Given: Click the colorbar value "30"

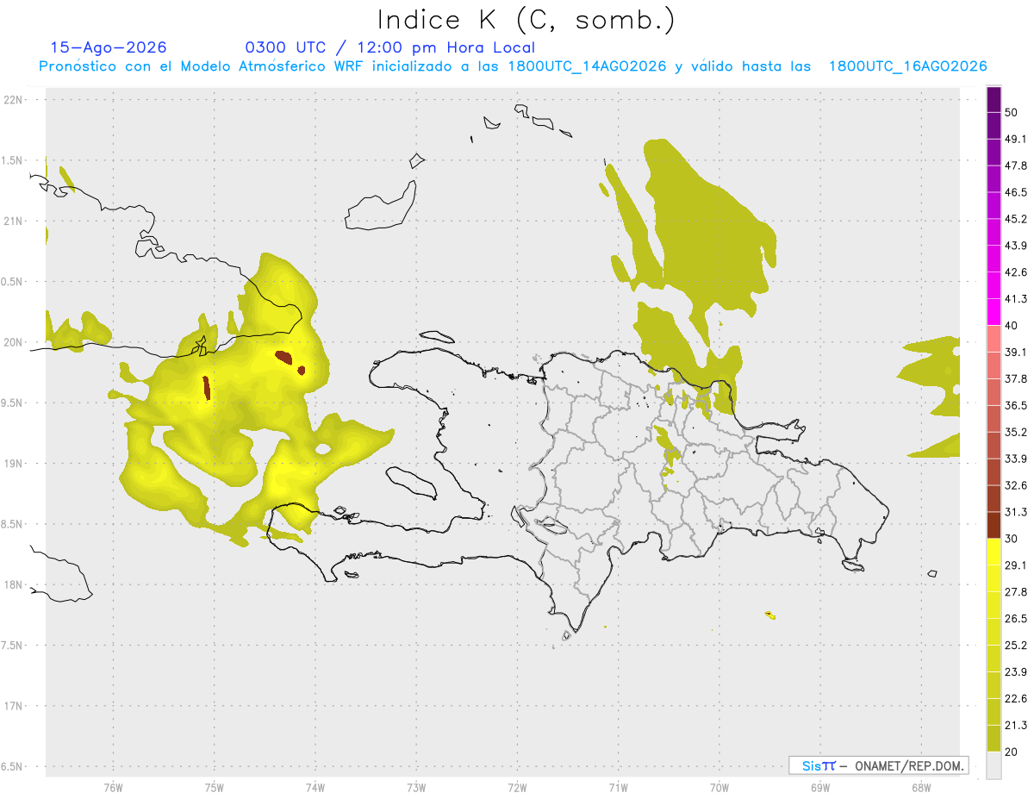Looking at the screenshot, I should click(1012, 539).
